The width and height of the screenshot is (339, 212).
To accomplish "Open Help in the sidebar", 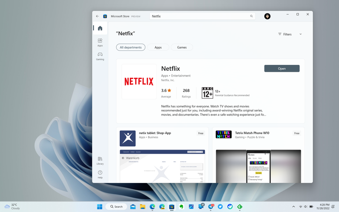I will click(x=100, y=175).
